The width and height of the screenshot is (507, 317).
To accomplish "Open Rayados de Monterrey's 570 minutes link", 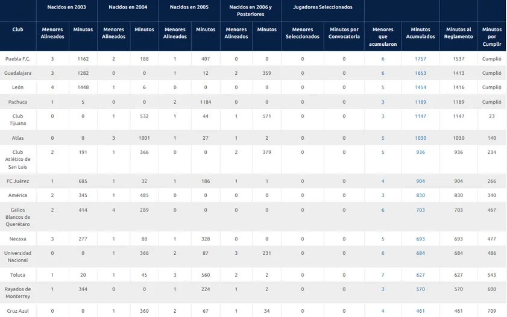I will [x=420, y=289].
